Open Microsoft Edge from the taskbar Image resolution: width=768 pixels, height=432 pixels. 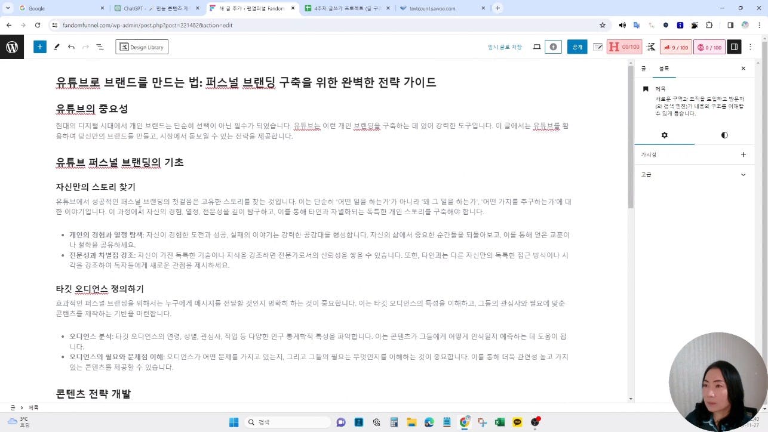point(429,422)
